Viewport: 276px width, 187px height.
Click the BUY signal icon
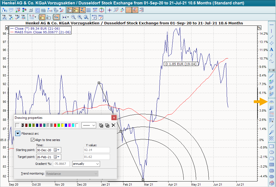(94, 17)
